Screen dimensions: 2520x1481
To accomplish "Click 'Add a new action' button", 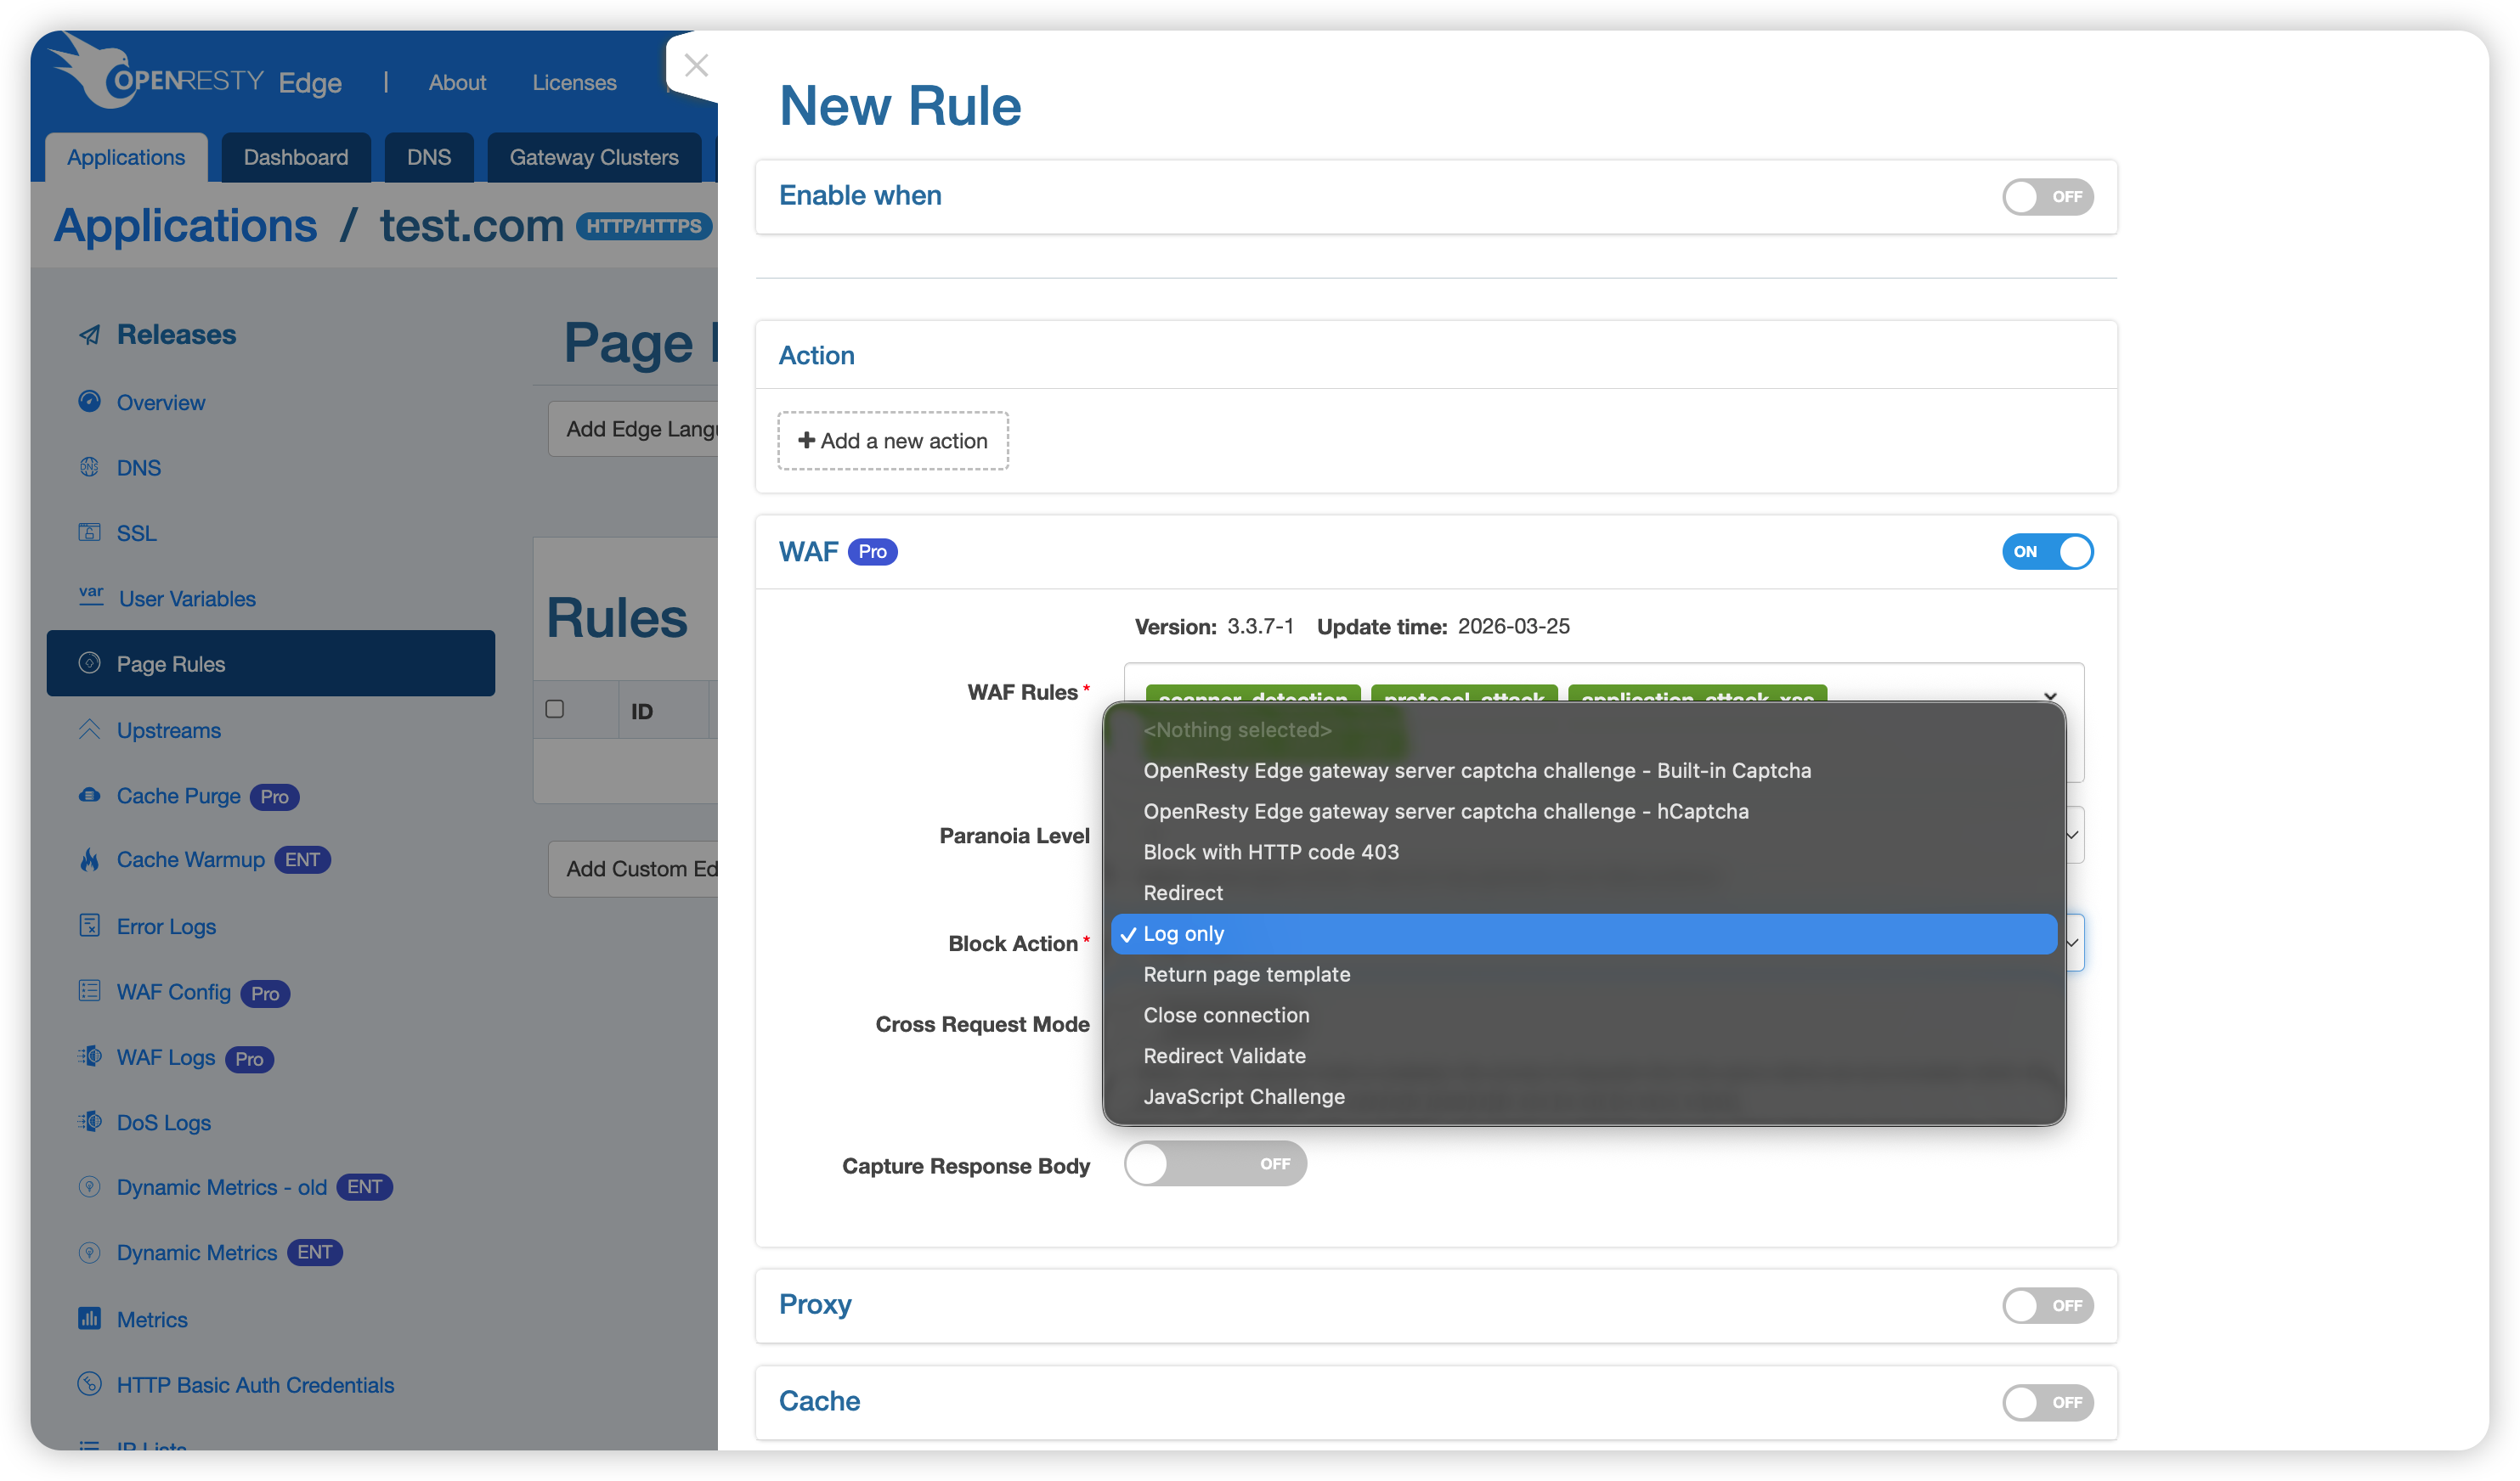I will (x=892, y=441).
